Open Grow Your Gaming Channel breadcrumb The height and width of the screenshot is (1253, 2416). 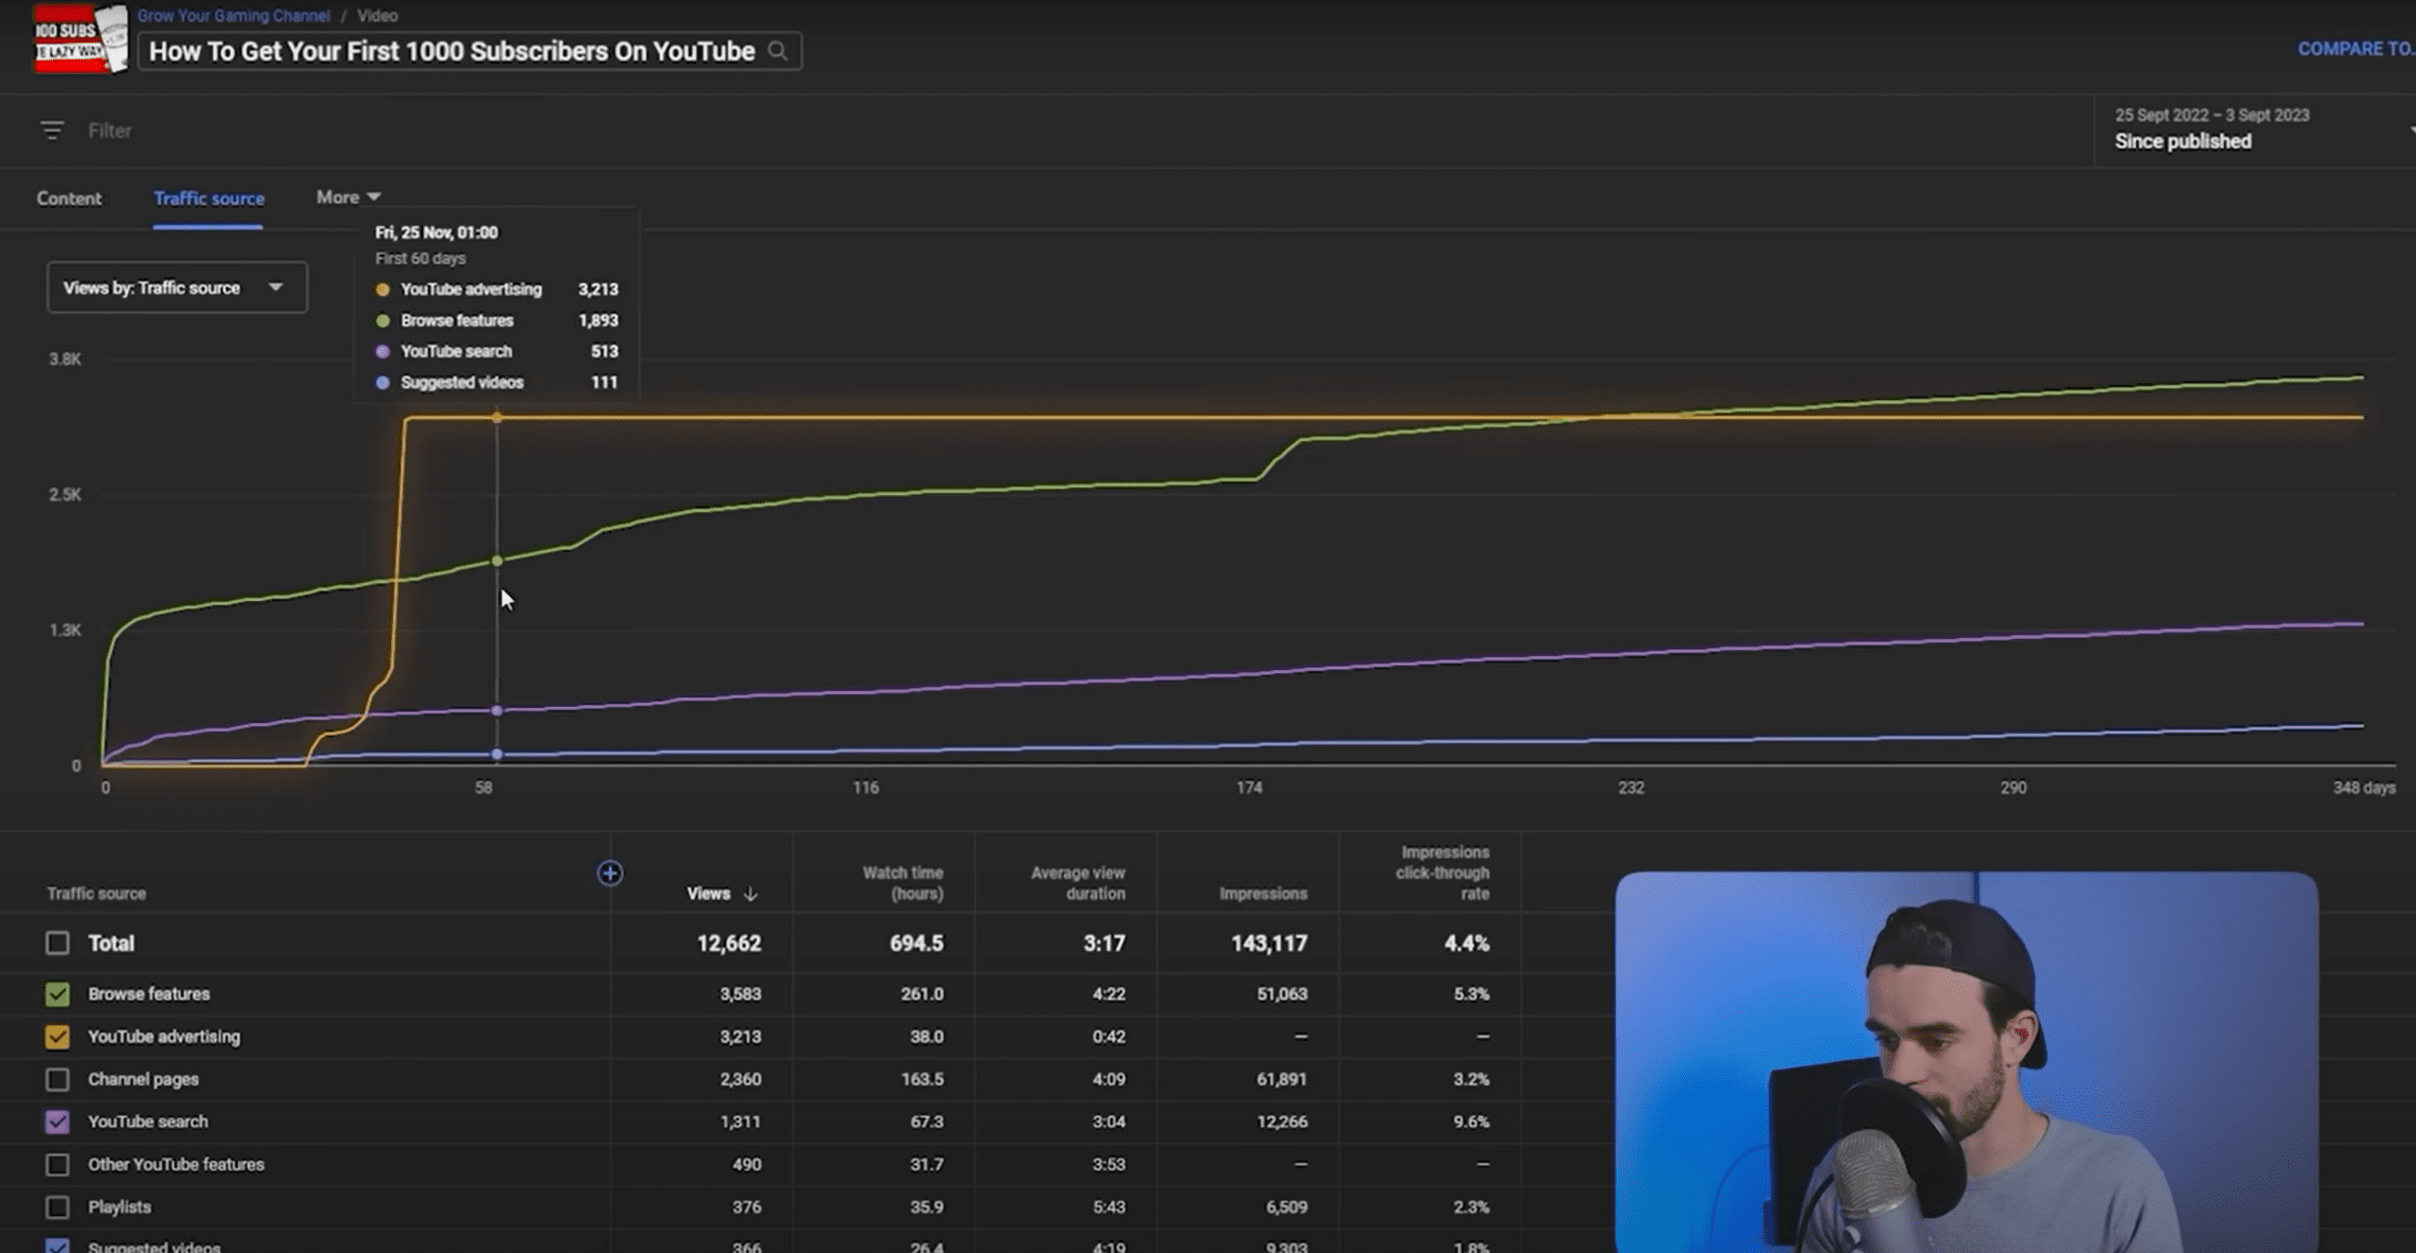[234, 15]
